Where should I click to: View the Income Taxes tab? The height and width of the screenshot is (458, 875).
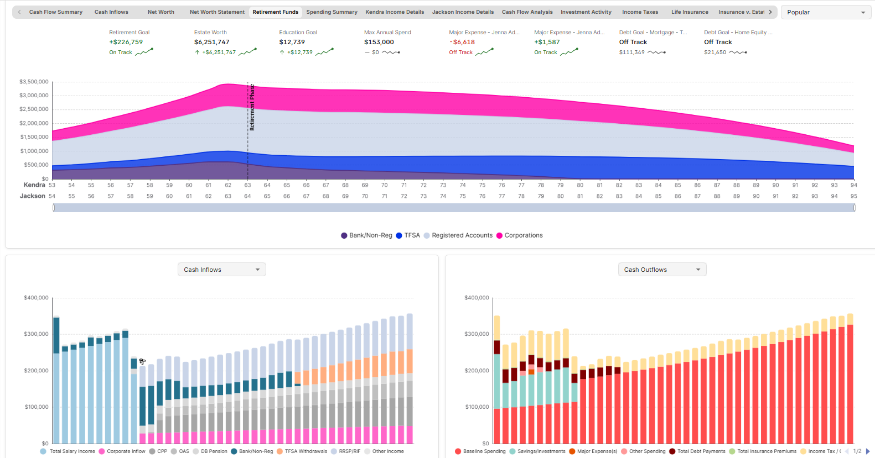(x=640, y=12)
